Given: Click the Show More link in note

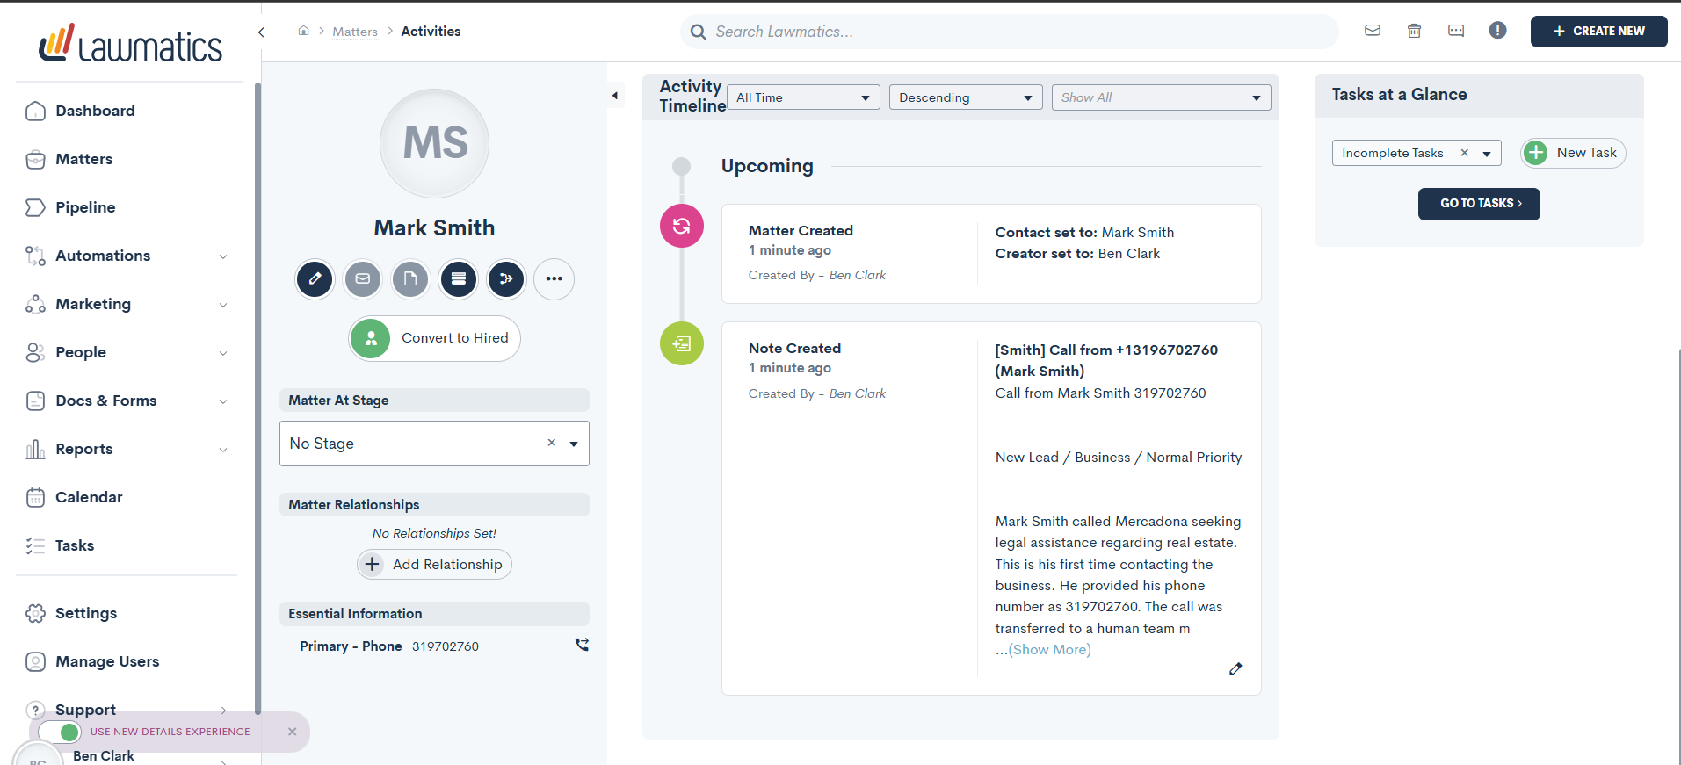Looking at the screenshot, I should 1049,650.
